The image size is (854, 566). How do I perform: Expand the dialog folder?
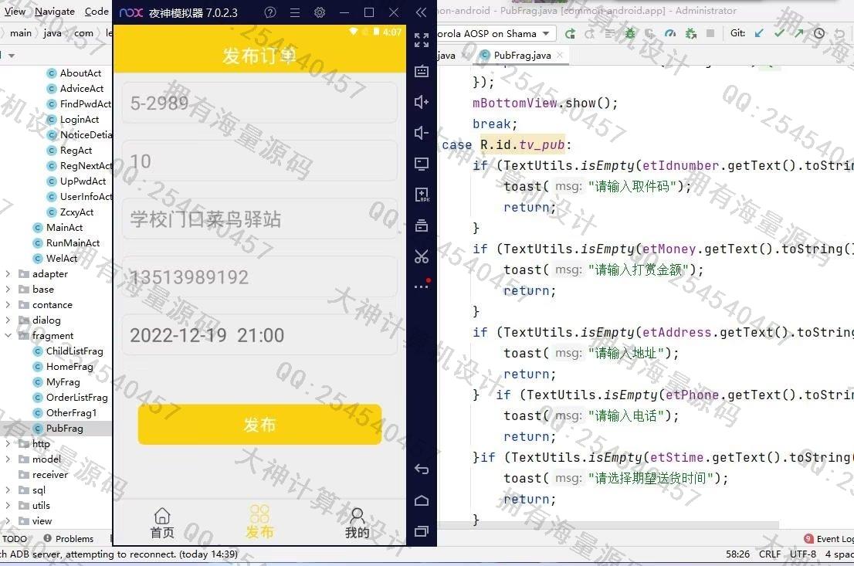tap(8, 320)
